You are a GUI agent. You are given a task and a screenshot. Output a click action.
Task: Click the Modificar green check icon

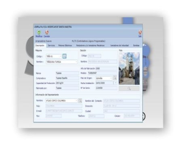pos(39,32)
